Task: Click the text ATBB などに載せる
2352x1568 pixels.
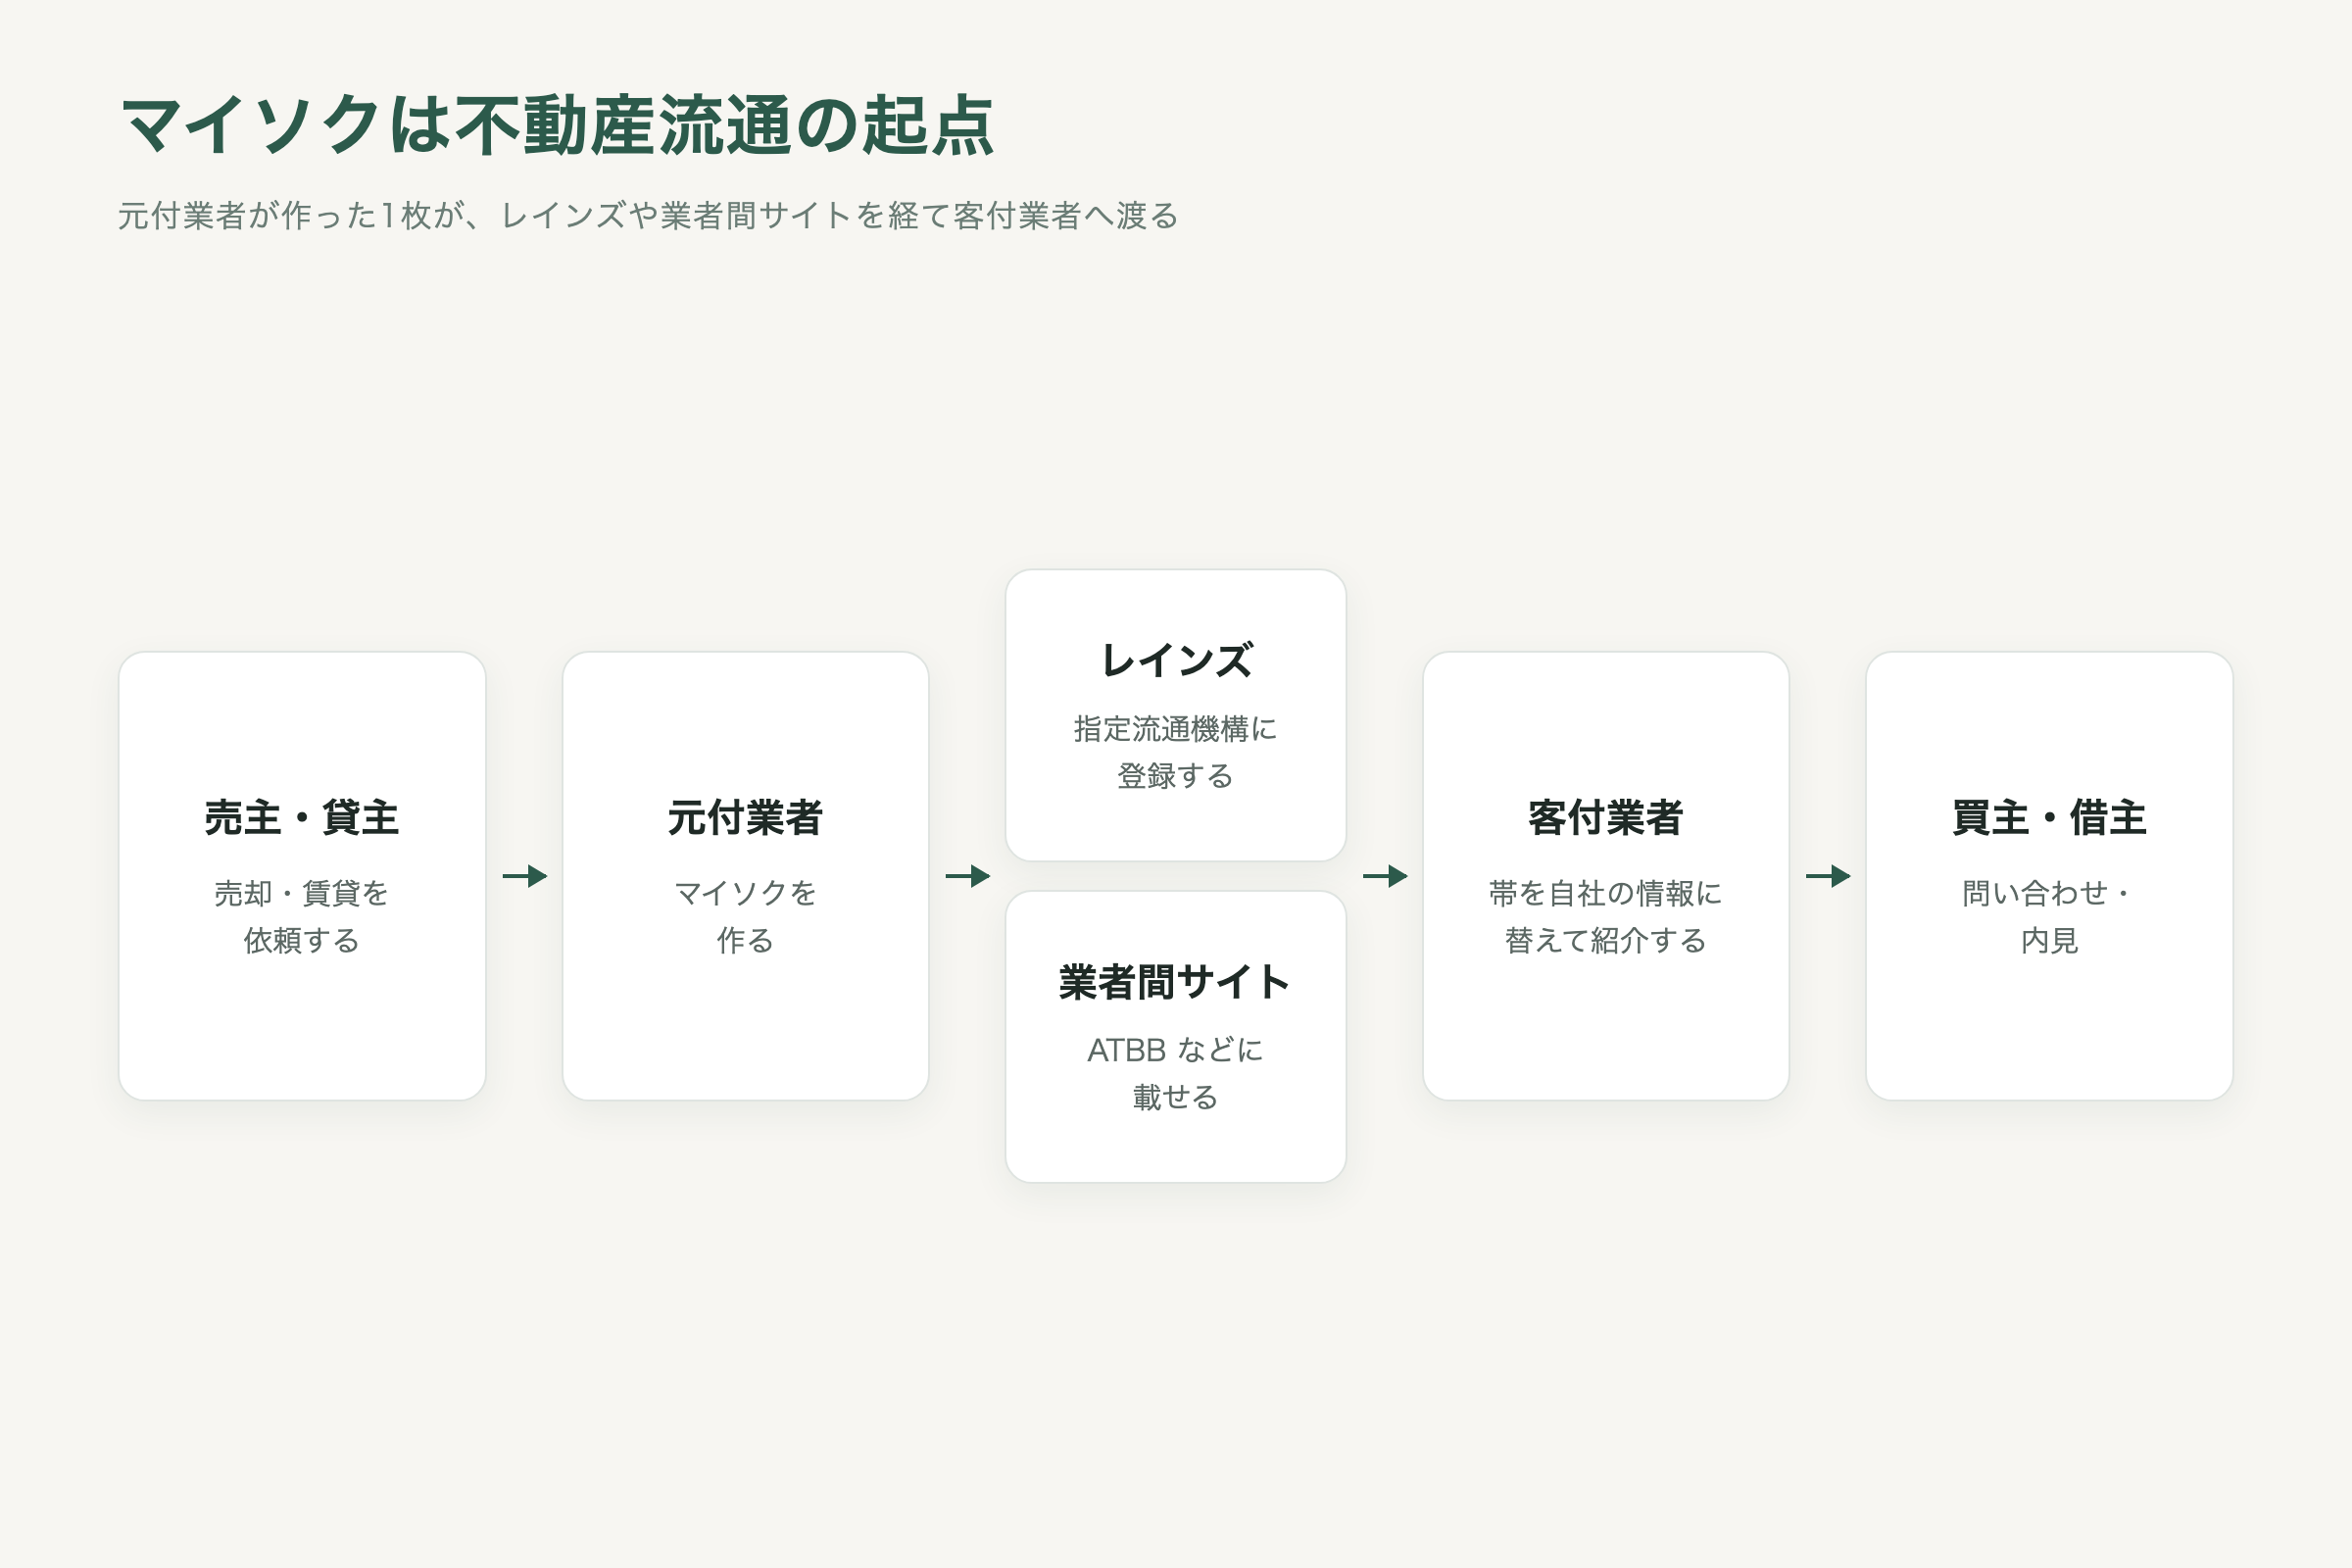Action: coord(1176,1073)
